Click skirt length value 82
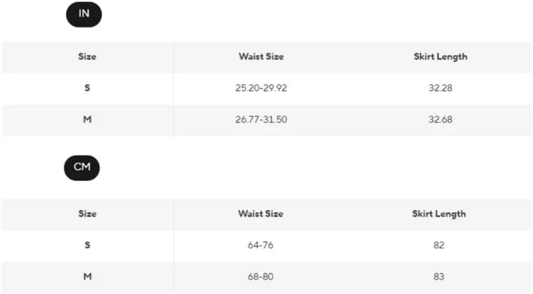533x294 pixels. tap(439, 245)
